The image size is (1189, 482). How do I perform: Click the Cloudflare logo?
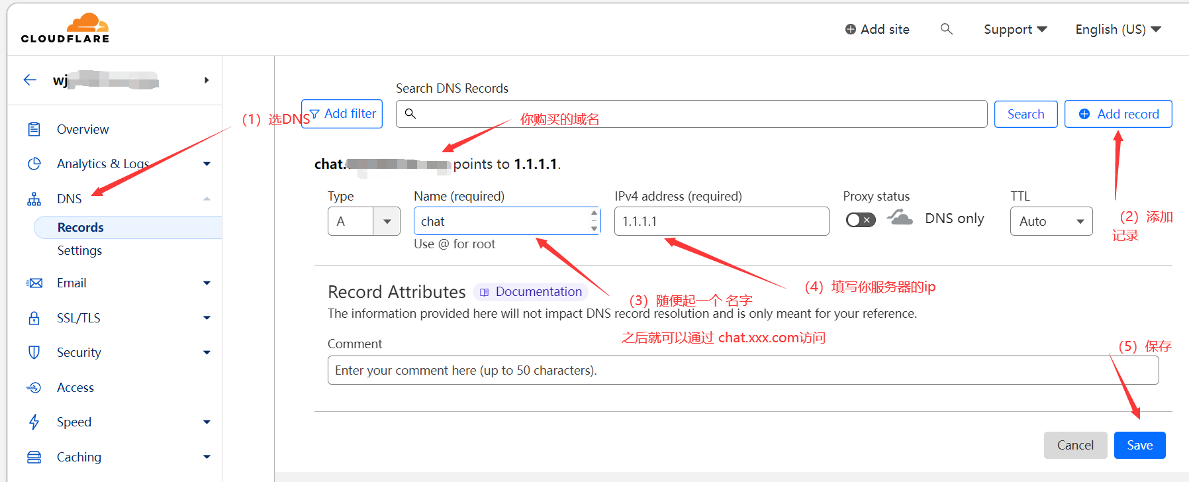click(x=65, y=28)
